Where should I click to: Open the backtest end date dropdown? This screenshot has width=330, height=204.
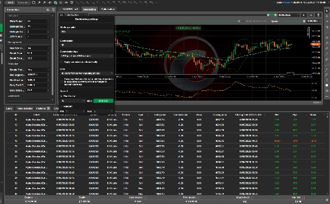pyautogui.click(x=289, y=15)
